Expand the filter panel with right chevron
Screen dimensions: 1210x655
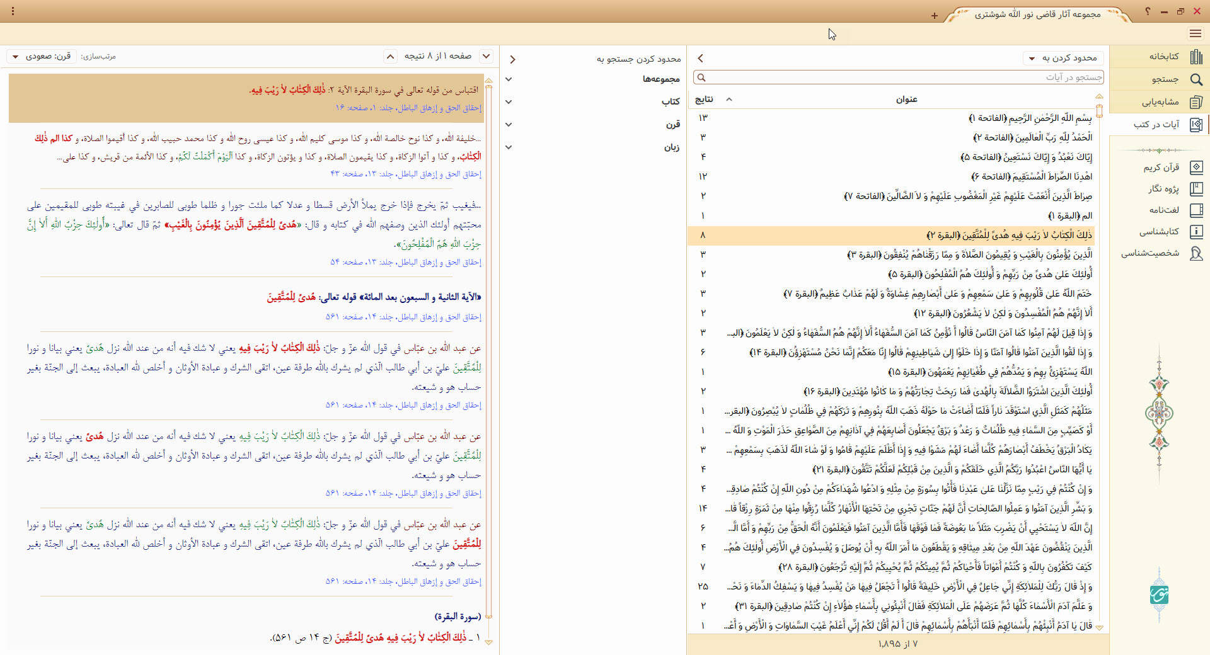pos(513,59)
